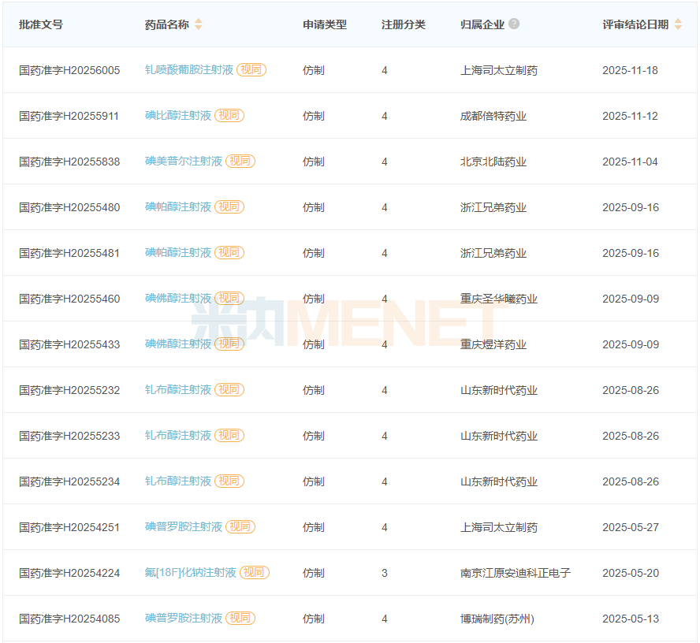Sort ascending using 药品名称 up arrow
Viewport: 700px width, 643px height.
click(198, 20)
